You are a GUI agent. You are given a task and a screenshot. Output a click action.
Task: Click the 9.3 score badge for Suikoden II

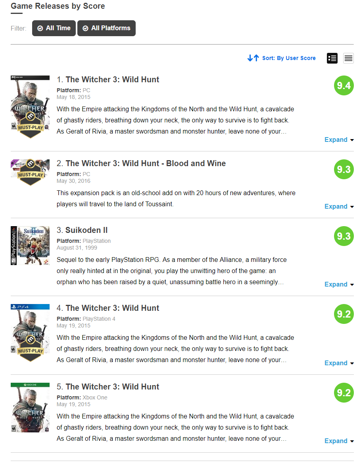344,236
